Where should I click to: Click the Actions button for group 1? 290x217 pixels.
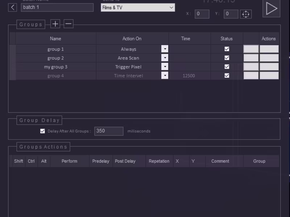[x=269, y=49]
